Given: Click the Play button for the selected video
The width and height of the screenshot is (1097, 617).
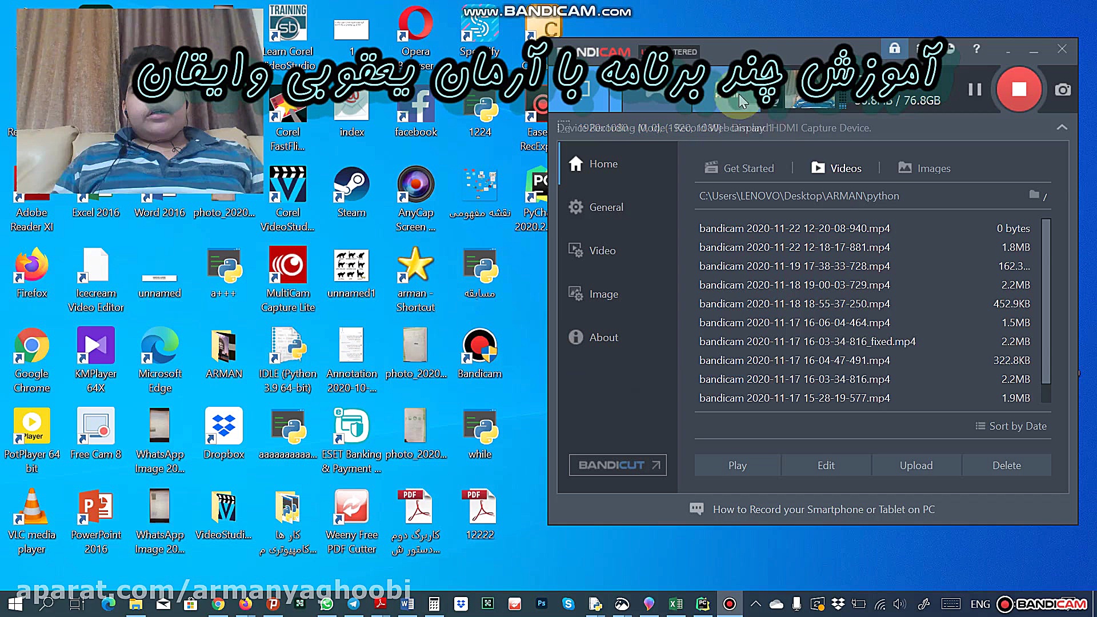Looking at the screenshot, I should [737, 466].
